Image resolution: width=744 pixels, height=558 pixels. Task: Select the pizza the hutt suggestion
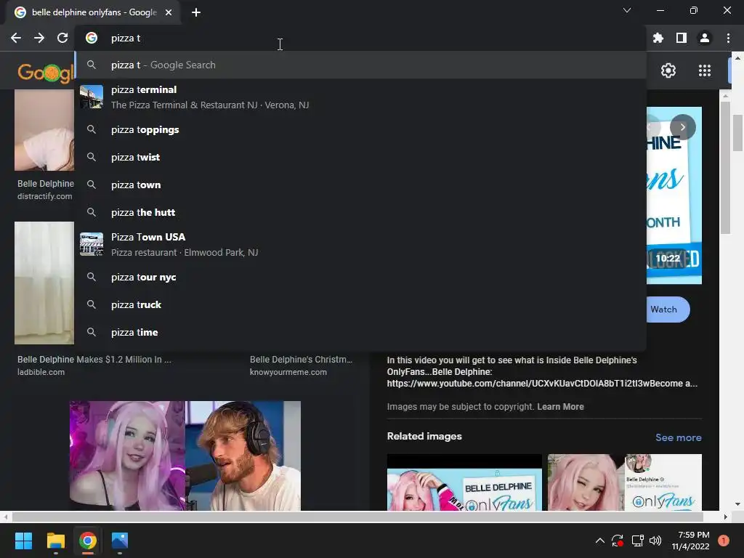click(360, 212)
